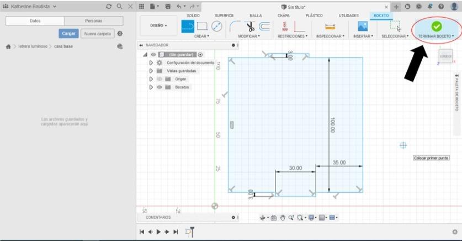462x241 pixels.
Task: Switch to the SUPERFICIE tab
Action: pos(224,15)
